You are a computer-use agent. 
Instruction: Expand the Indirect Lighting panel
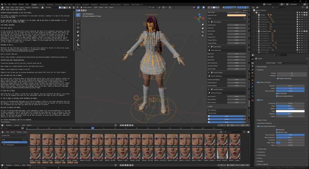pos(263,164)
